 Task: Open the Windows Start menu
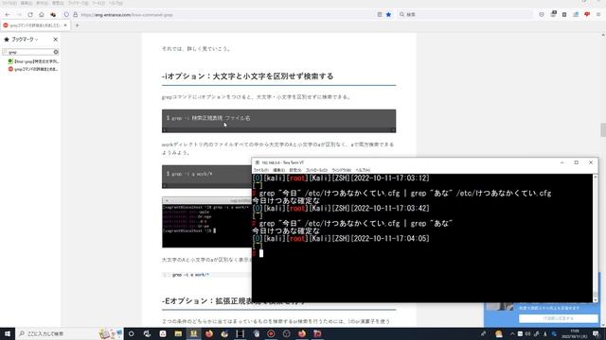tap(8, 333)
